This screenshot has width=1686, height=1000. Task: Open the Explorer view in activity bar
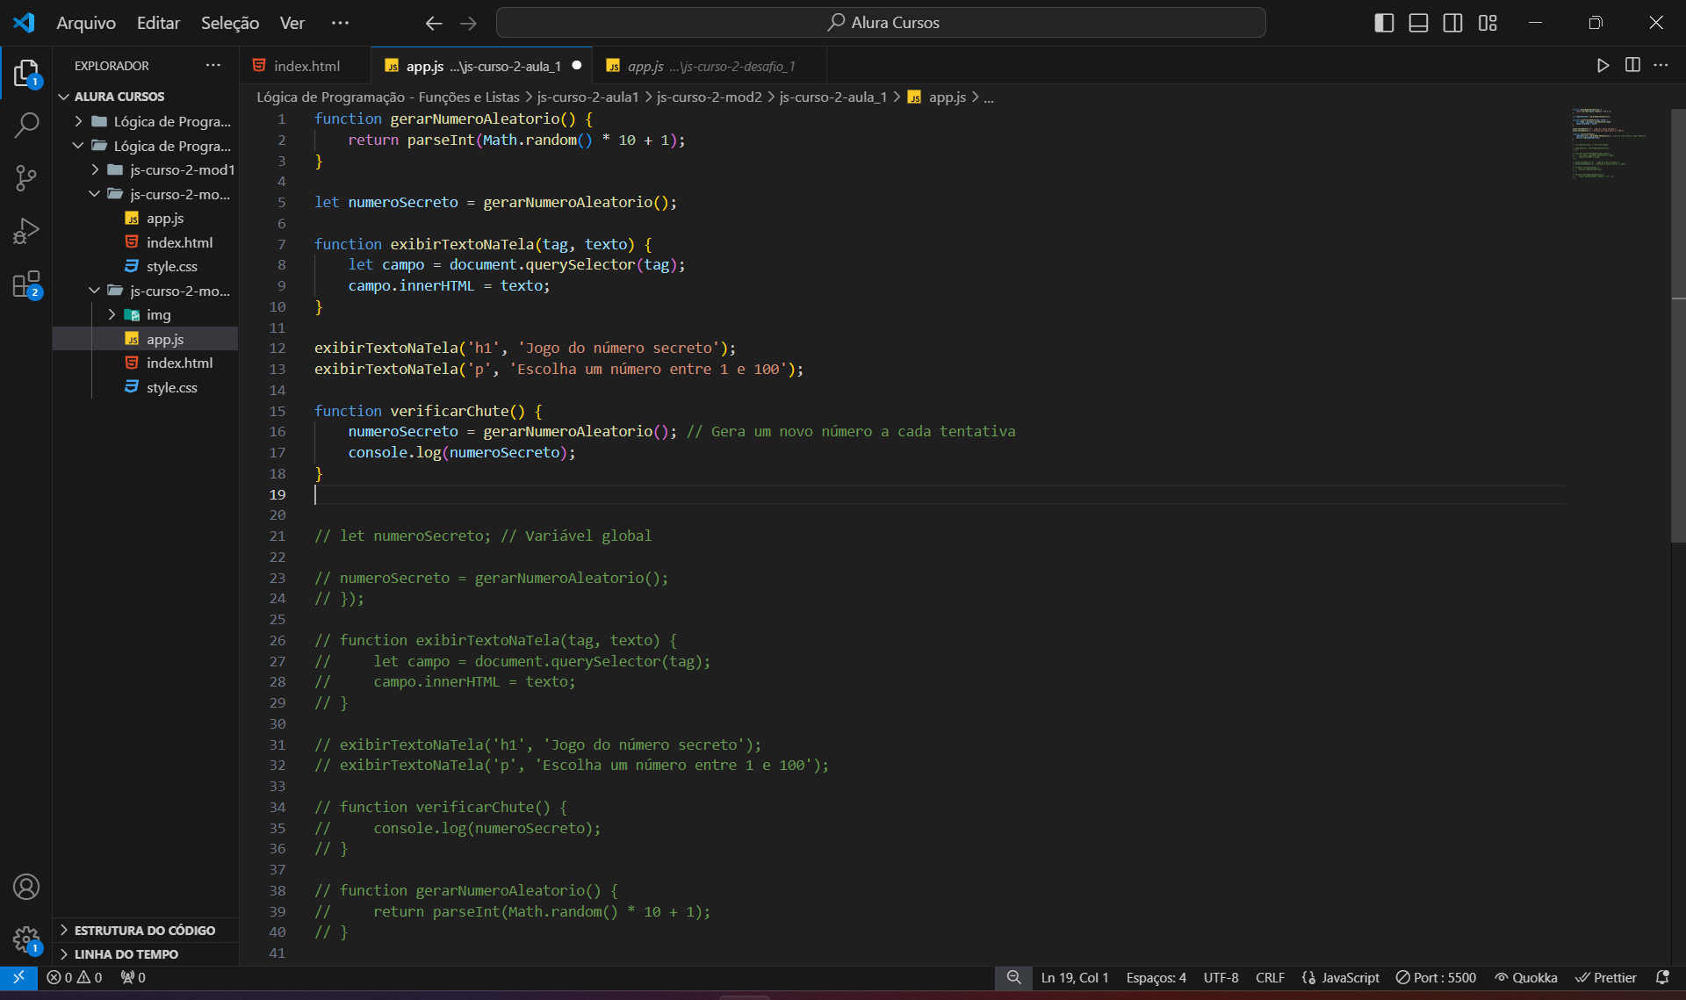point(26,73)
